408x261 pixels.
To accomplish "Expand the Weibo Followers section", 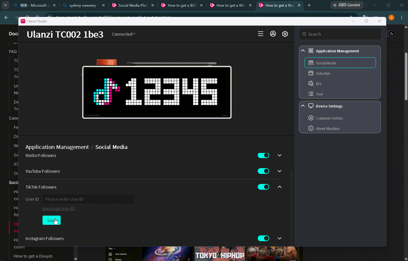I will (x=280, y=156).
